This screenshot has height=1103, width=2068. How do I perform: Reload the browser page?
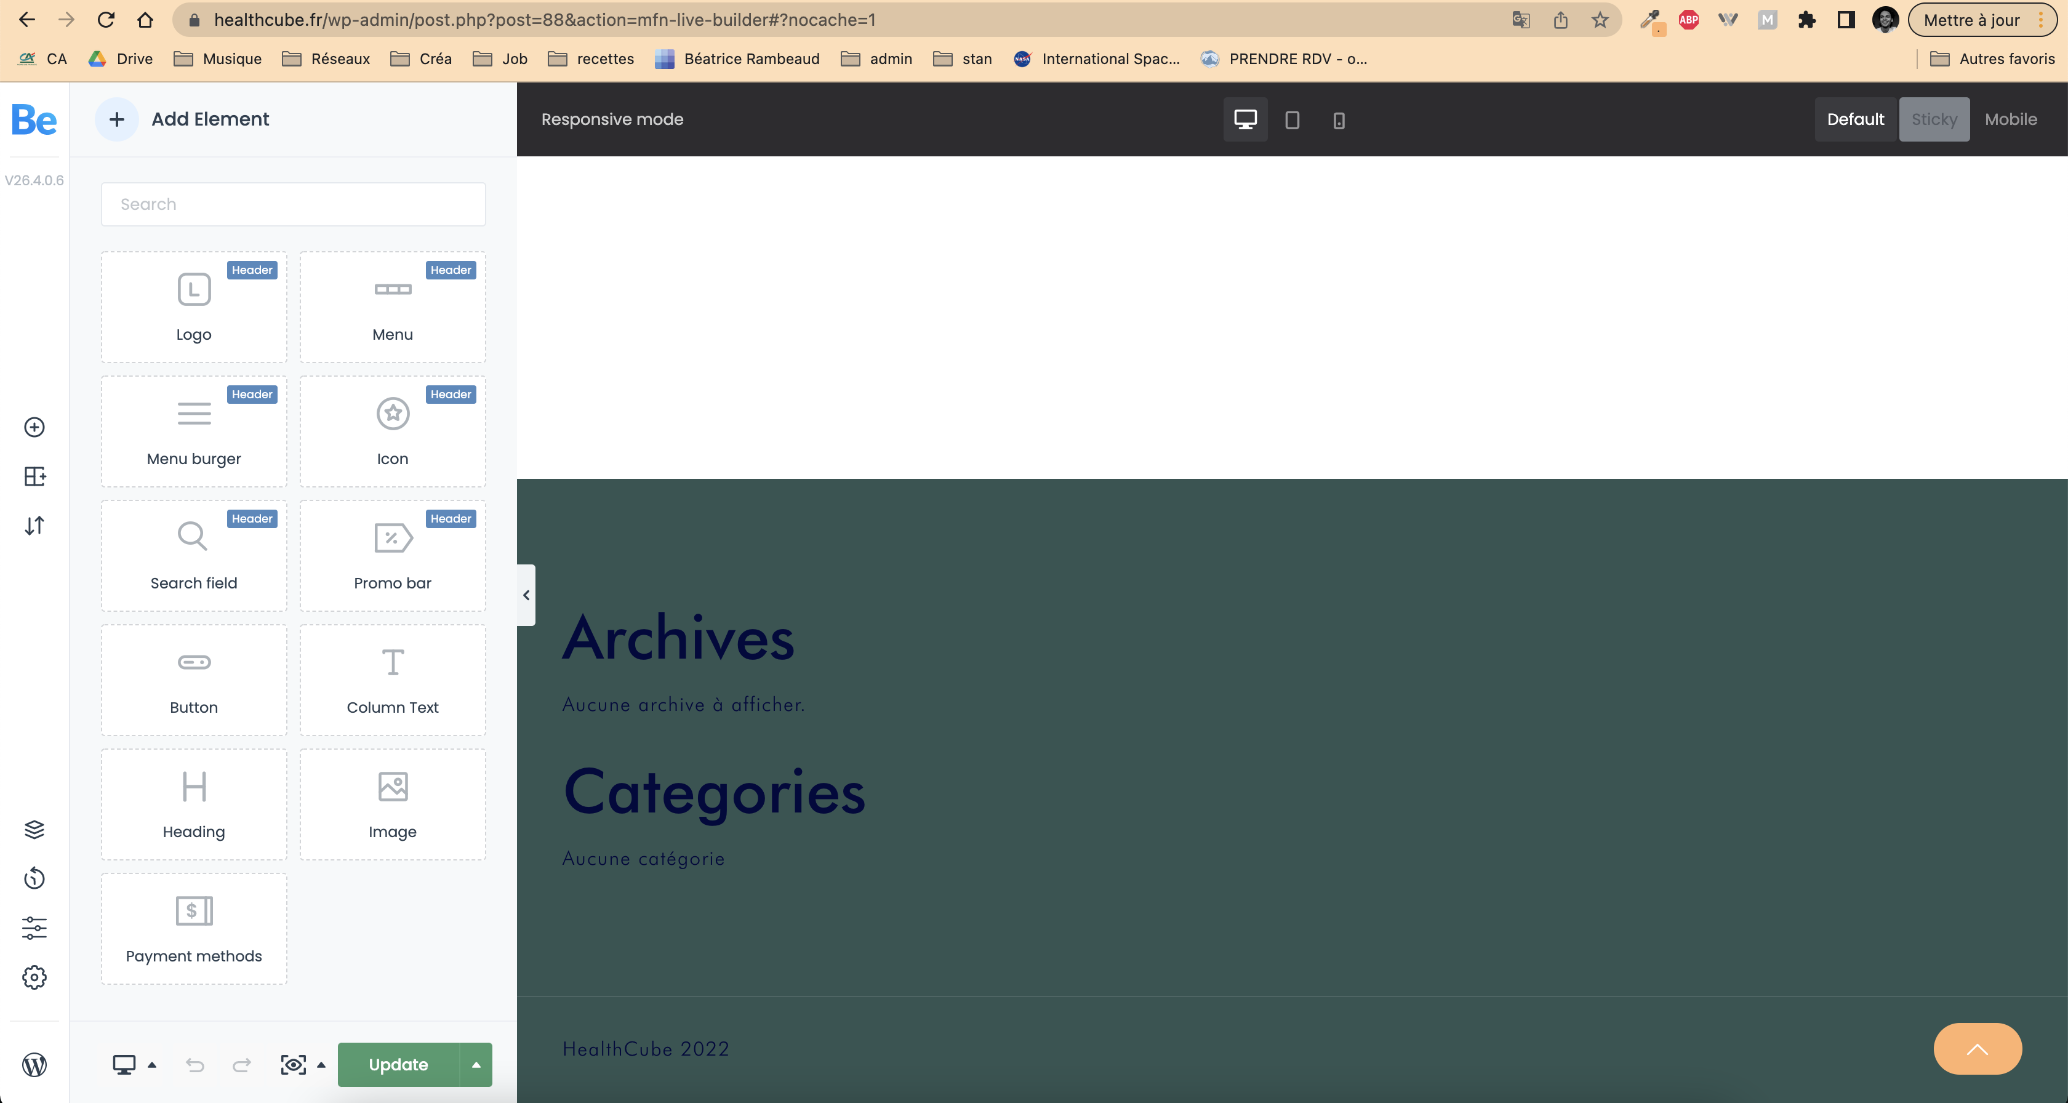106,20
